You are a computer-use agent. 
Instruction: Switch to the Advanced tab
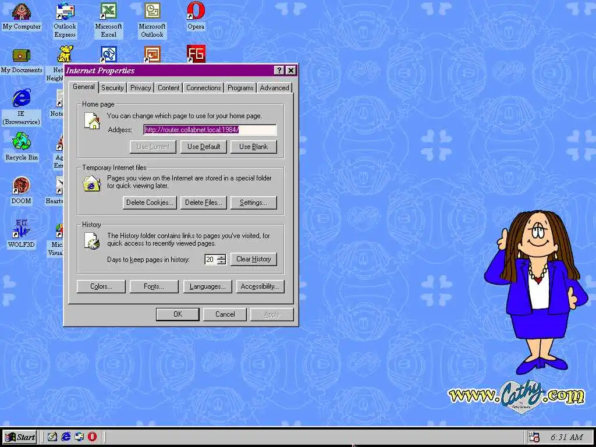pos(275,87)
